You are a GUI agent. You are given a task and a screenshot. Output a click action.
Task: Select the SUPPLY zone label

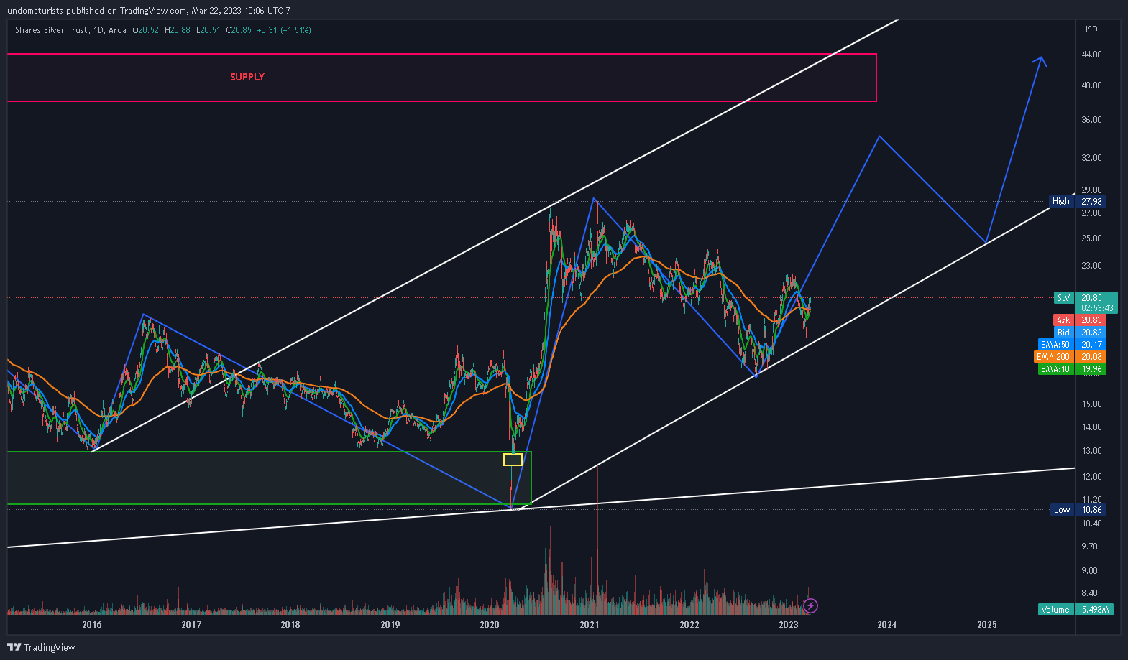pyautogui.click(x=247, y=77)
